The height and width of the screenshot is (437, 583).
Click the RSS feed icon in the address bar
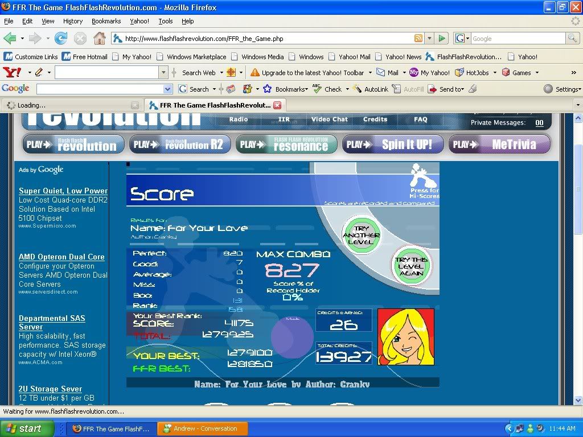[x=418, y=39]
